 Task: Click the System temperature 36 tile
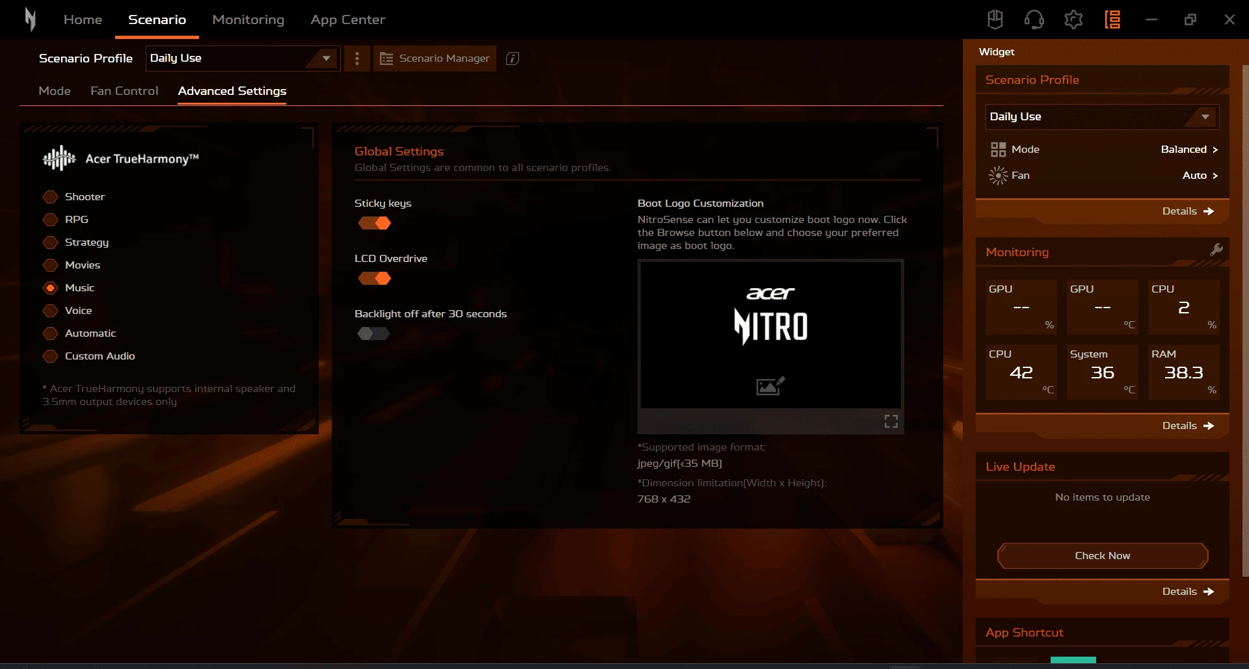point(1103,373)
